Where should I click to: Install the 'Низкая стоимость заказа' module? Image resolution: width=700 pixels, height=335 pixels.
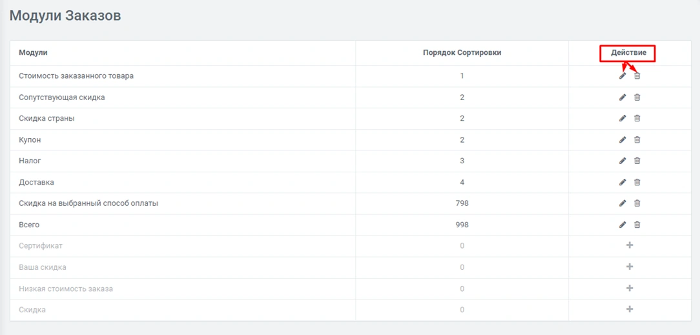click(630, 288)
